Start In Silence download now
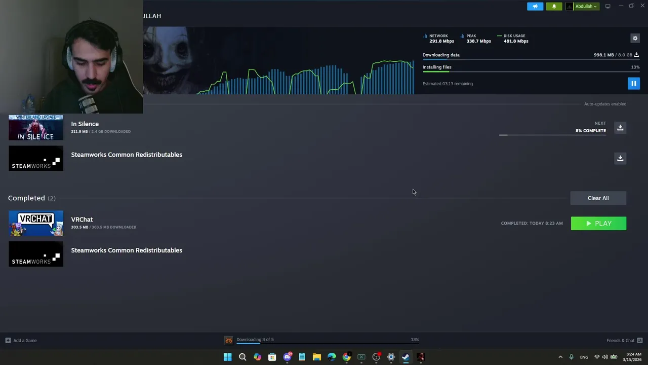 click(x=620, y=128)
